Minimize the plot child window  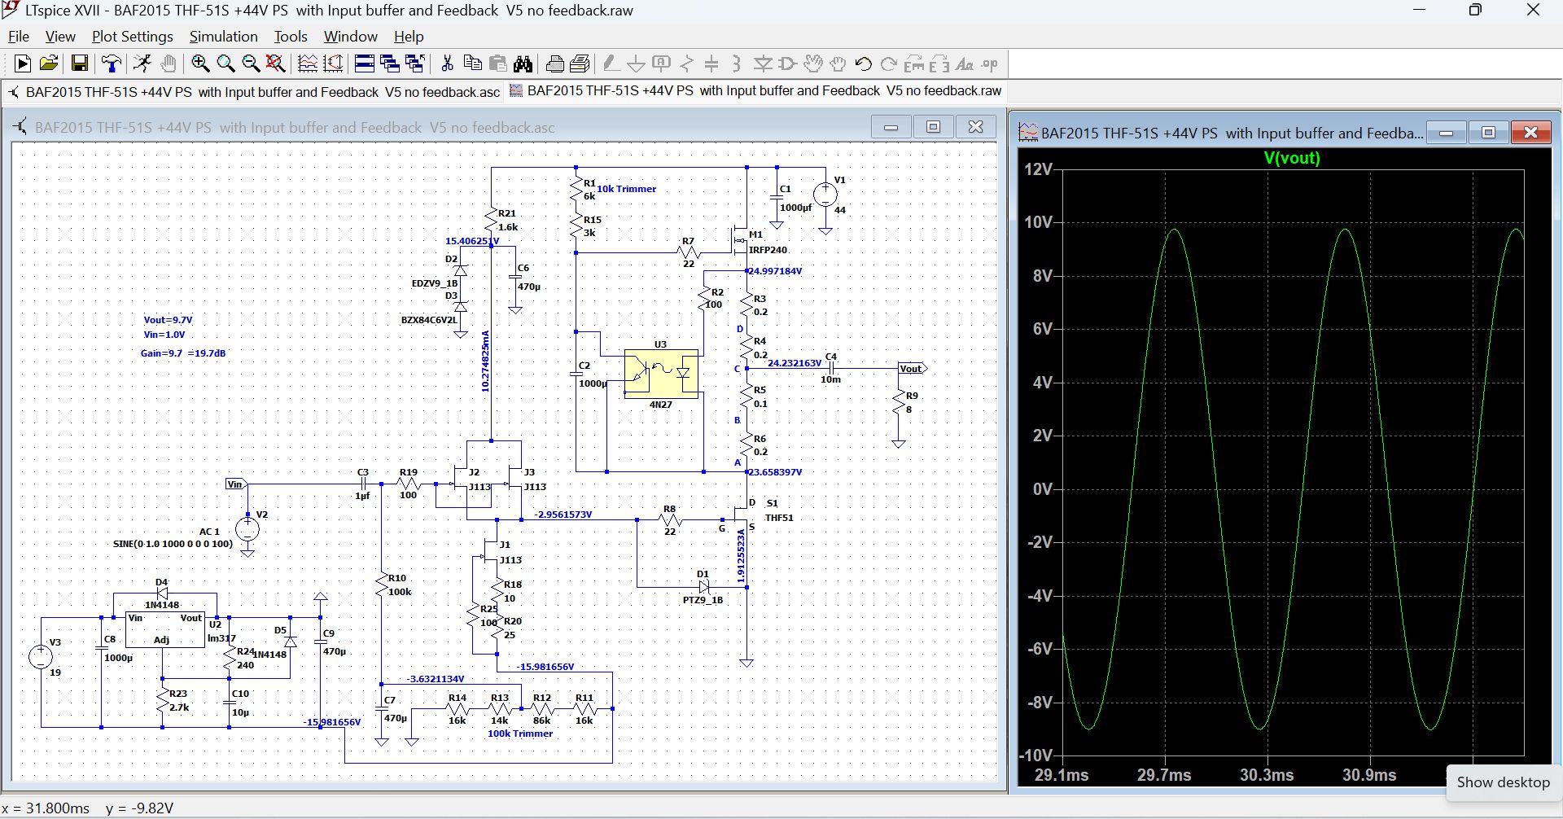[1447, 133]
